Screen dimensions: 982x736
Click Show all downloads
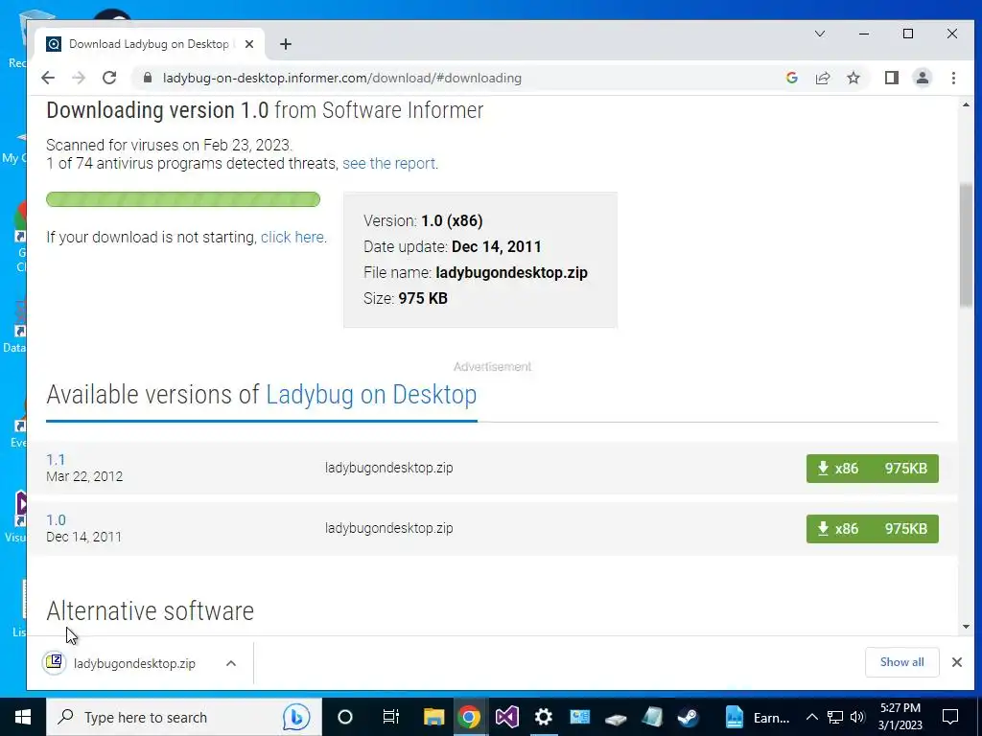tap(901, 662)
